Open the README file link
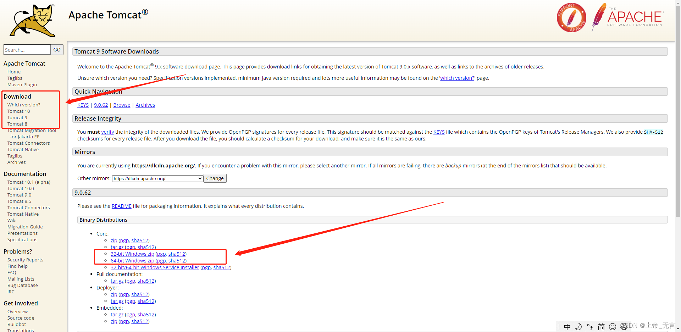Screen dimensions: 681x332 (x=121, y=206)
